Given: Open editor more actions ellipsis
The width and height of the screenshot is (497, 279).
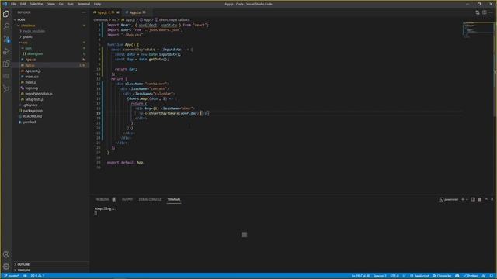Looking at the screenshot, I should pos(491,12).
